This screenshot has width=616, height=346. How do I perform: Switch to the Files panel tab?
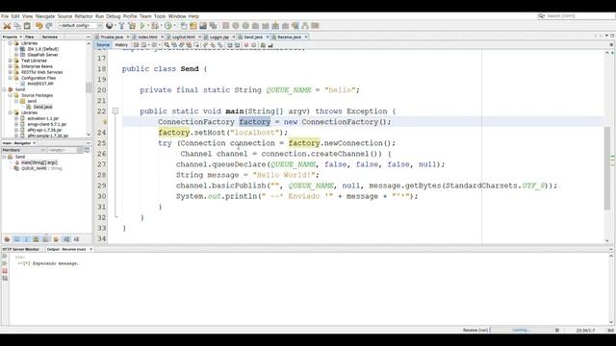(30, 37)
